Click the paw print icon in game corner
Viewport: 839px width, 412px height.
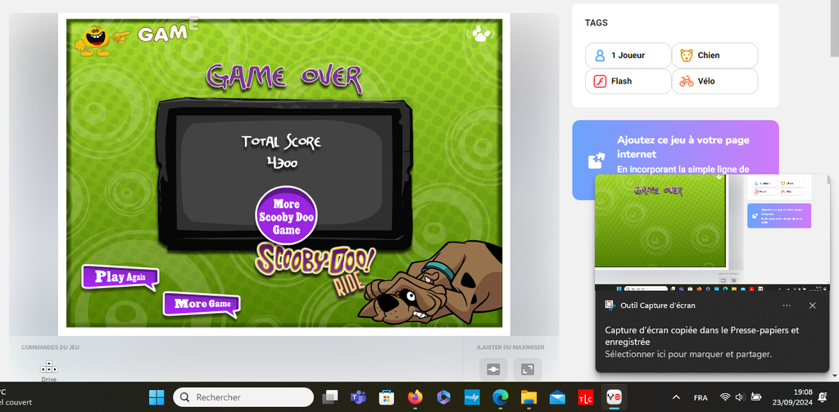tap(480, 34)
